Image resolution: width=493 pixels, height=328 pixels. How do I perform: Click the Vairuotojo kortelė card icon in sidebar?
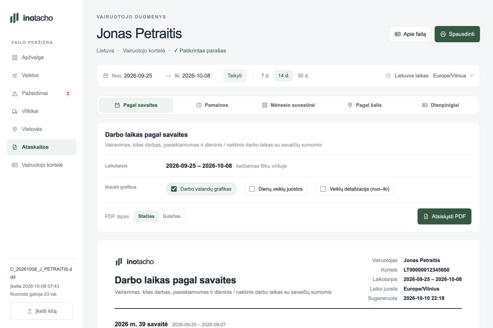14,165
